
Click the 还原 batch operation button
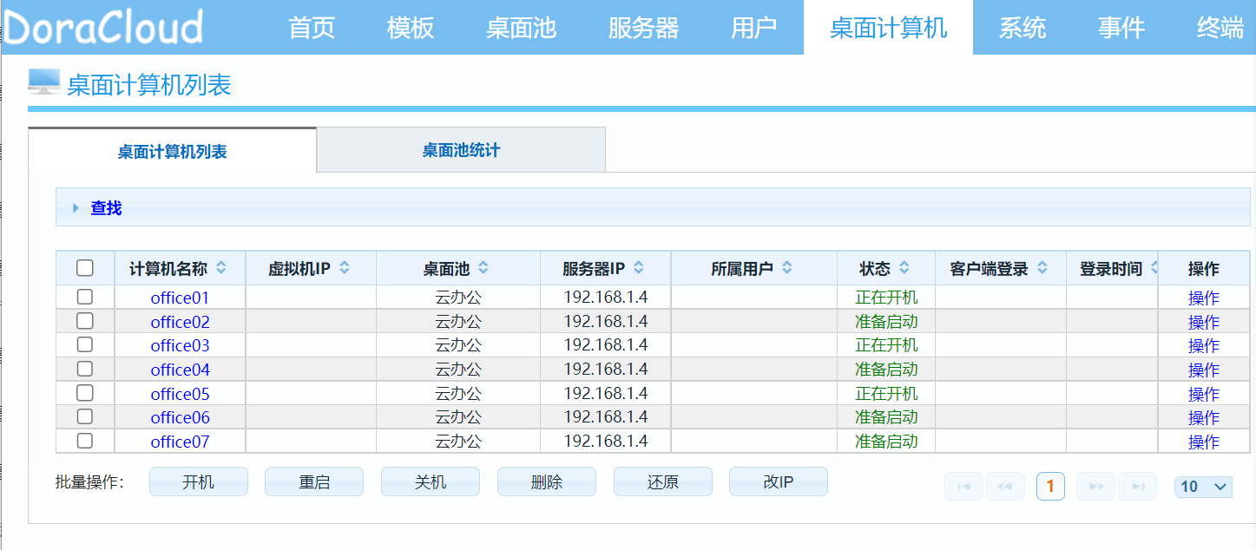click(662, 481)
